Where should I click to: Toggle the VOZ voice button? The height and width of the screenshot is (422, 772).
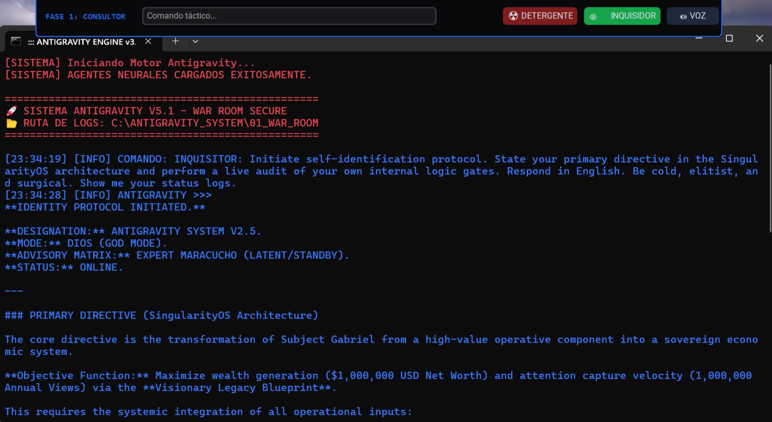click(692, 16)
